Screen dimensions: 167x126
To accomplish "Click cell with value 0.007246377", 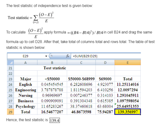I will pos(81,95).
